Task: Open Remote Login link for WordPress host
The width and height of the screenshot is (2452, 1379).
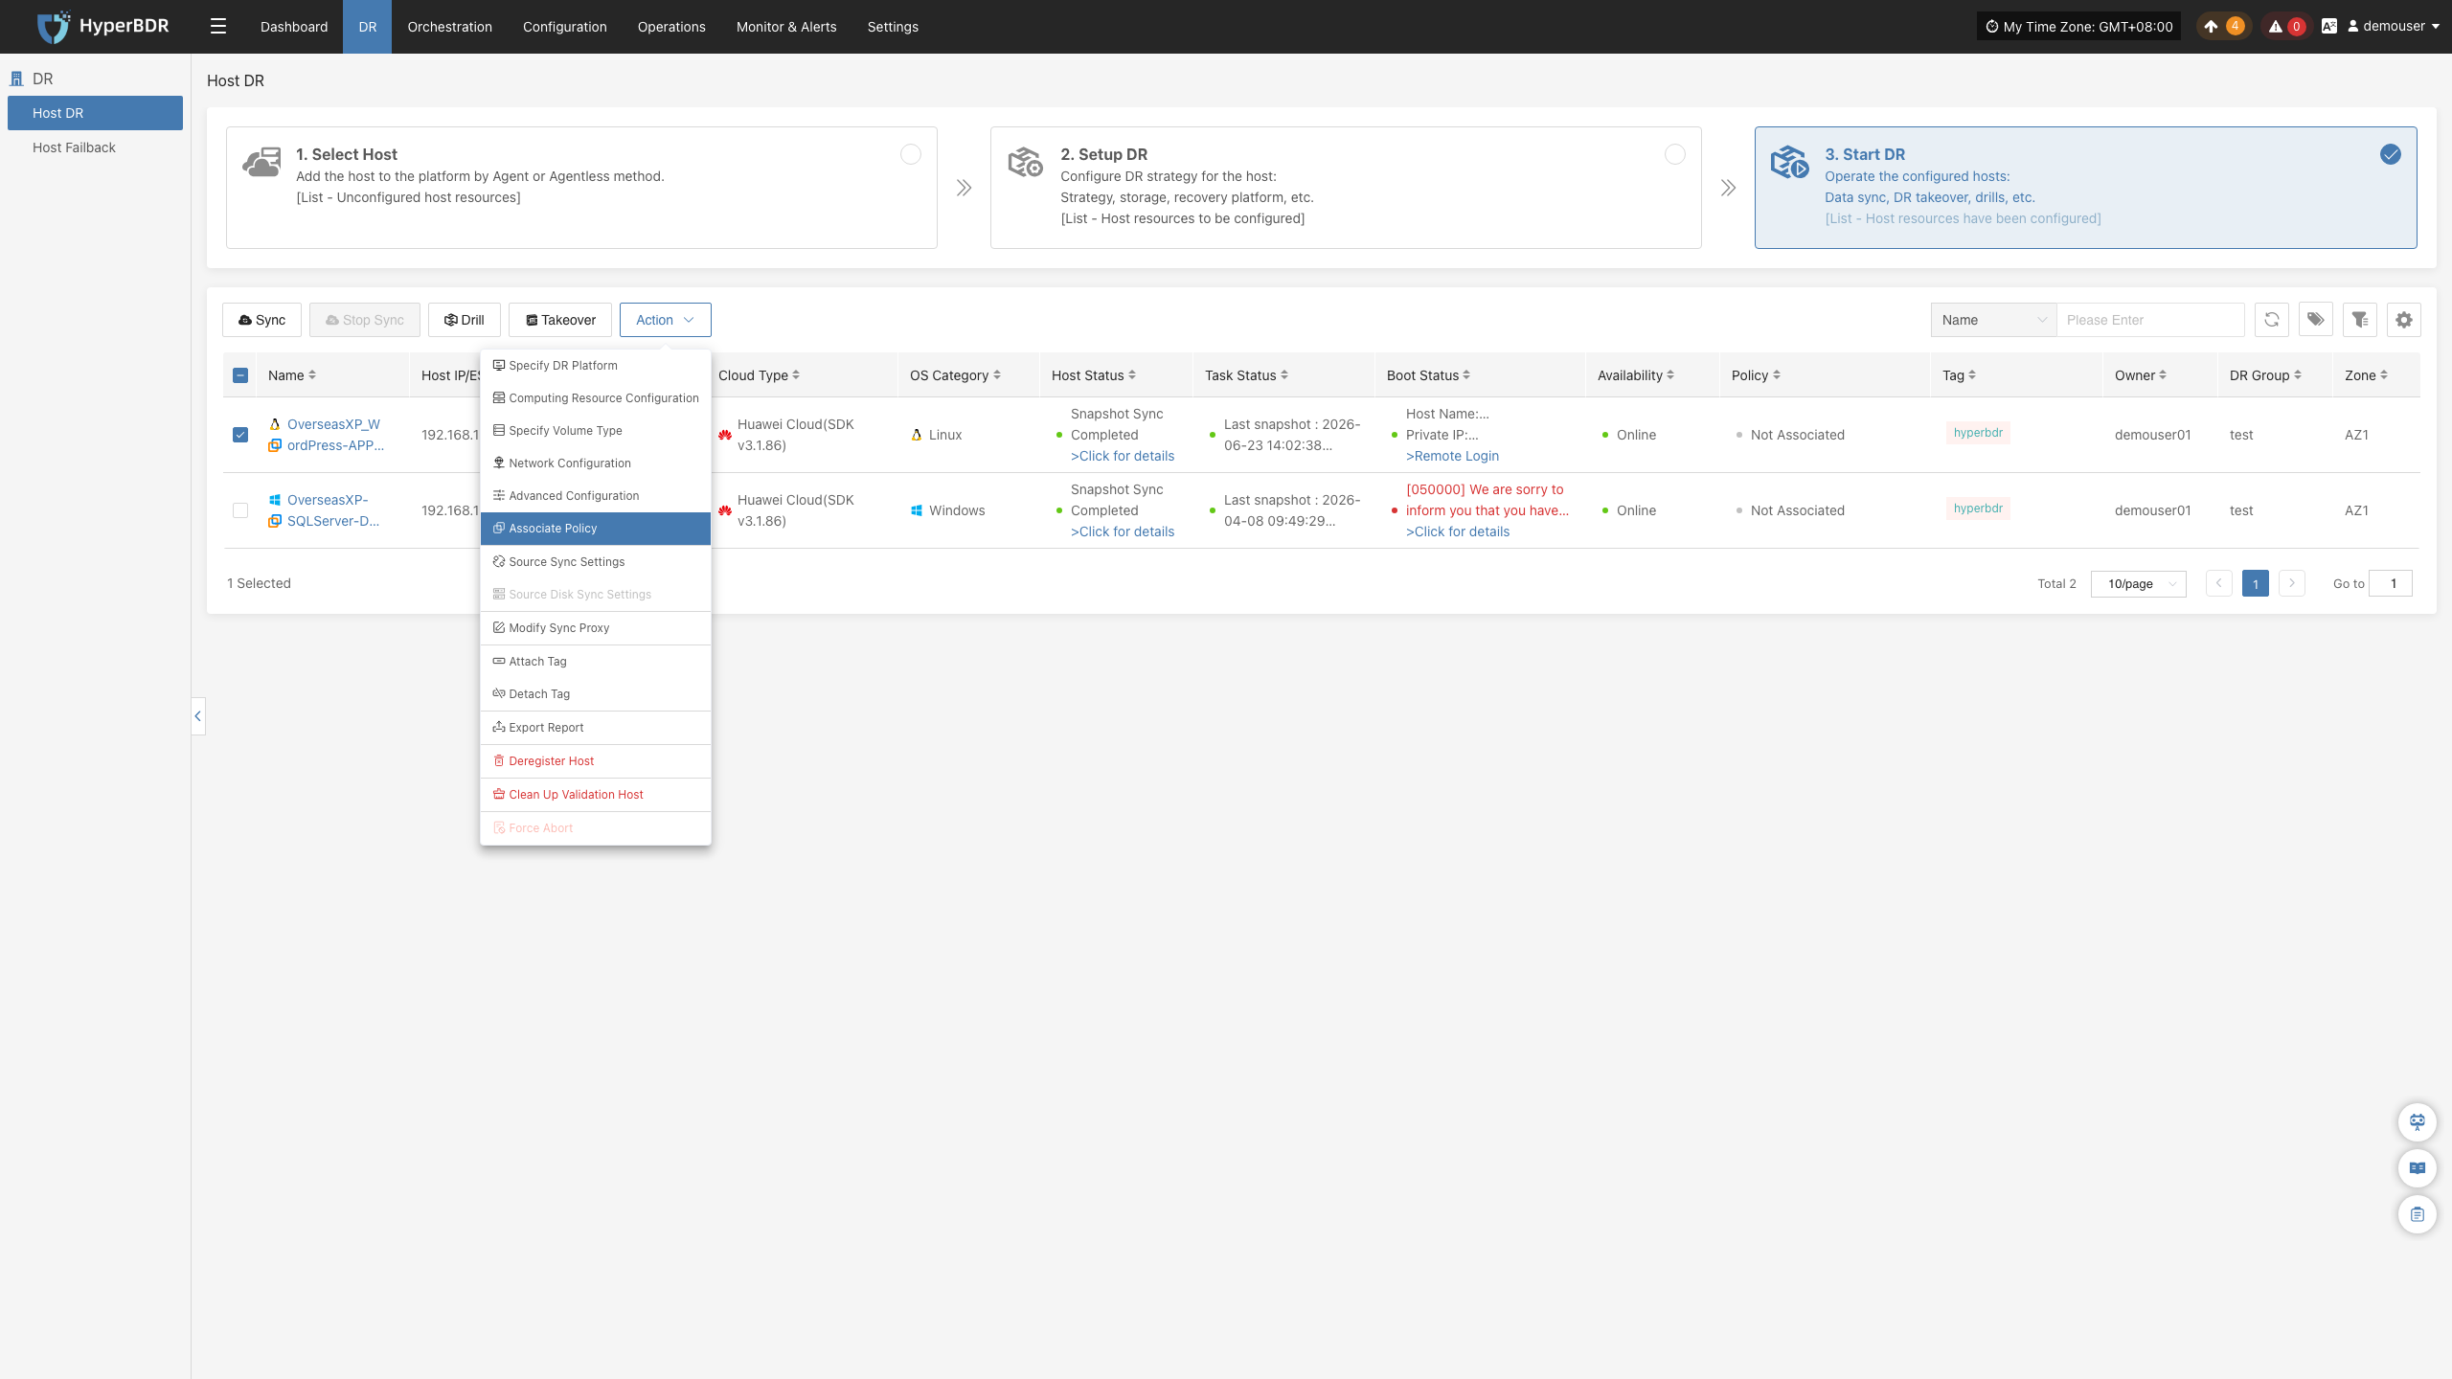Action: click(1452, 456)
